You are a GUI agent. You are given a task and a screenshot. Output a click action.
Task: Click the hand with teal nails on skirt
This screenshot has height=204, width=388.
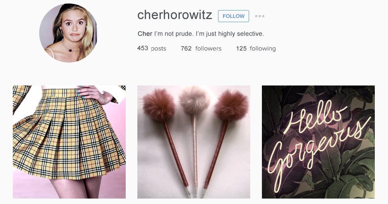tap(95, 94)
